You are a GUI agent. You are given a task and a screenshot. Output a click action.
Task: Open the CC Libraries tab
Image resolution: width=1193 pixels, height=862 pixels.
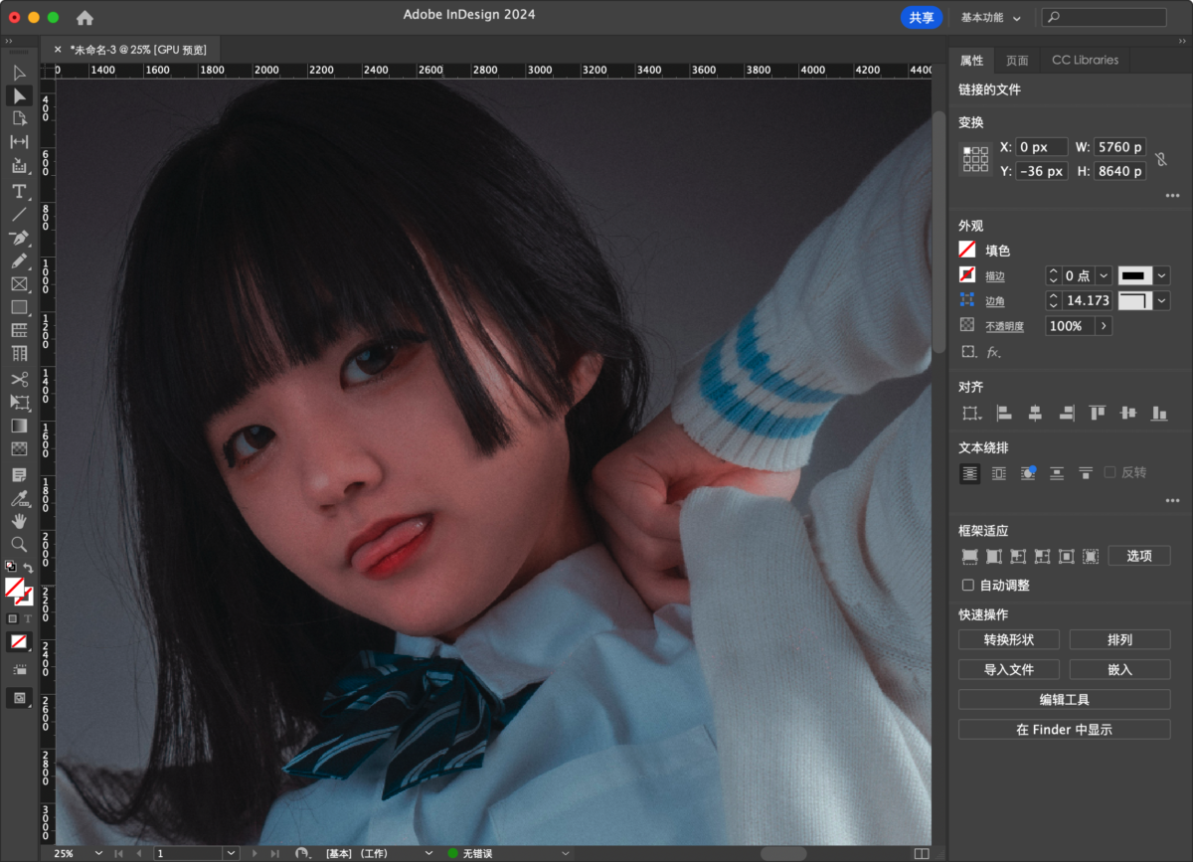click(1085, 60)
